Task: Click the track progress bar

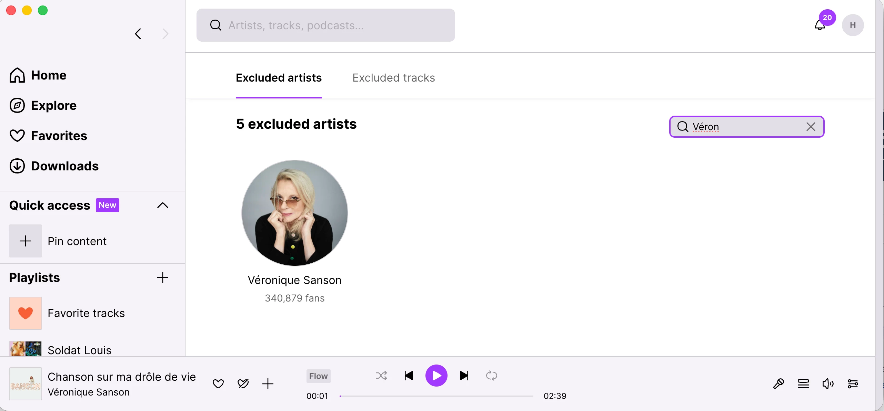Action: click(x=436, y=396)
